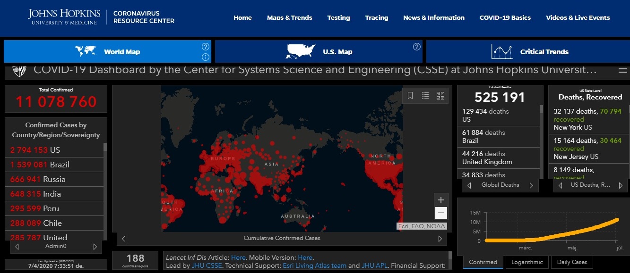Open the Home menu item
The width and height of the screenshot is (630, 273).
pyautogui.click(x=242, y=17)
